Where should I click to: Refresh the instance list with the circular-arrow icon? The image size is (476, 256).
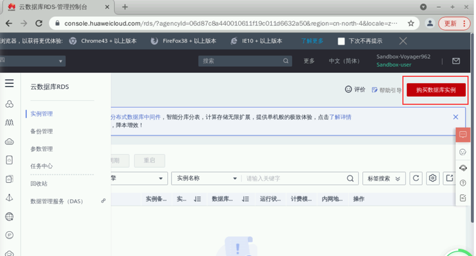(416, 178)
